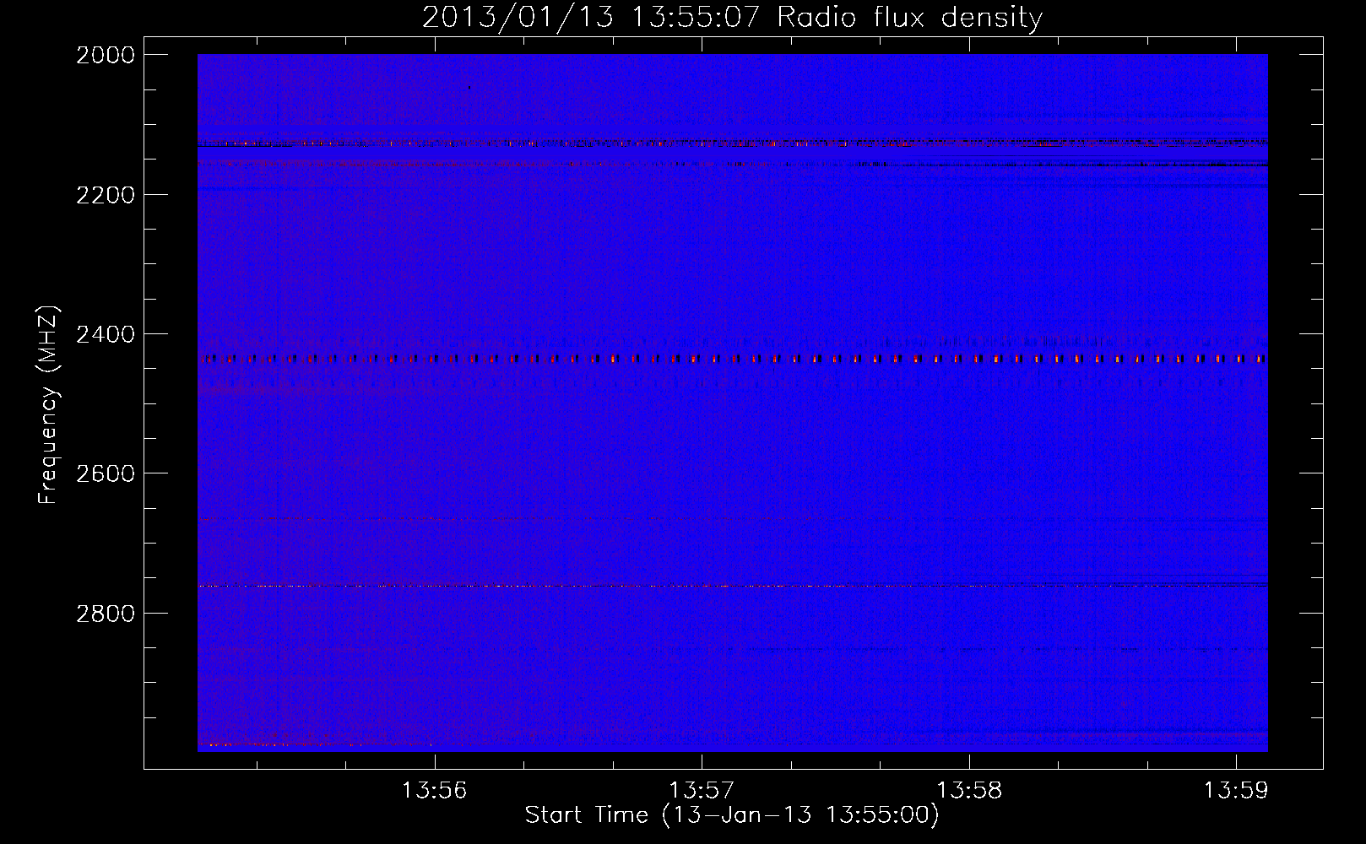The height and width of the screenshot is (844, 1366).
Task: Click the 'Frequency (MHZ)' axis title
Action: [x=49, y=405]
